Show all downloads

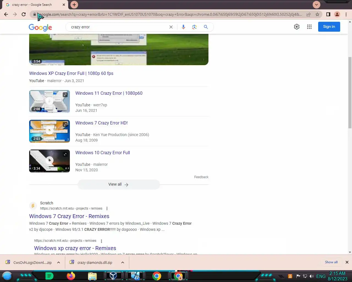tap(331, 262)
